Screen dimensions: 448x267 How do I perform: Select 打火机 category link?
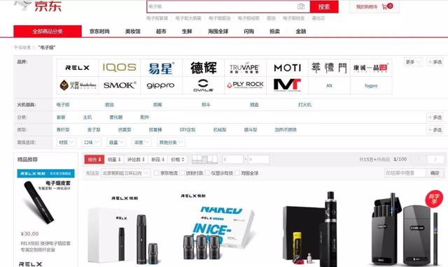(304, 105)
